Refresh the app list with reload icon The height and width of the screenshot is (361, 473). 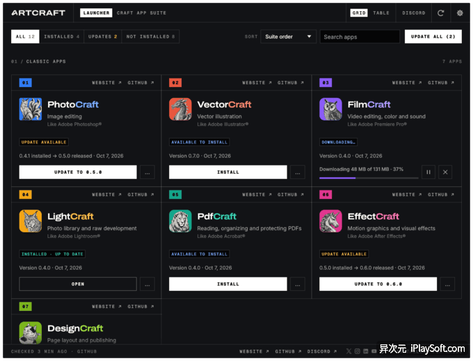tap(441, 13)
